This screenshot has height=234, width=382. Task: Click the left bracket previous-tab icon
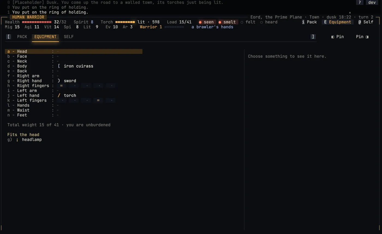pyautogui.click(x=9, y=37)
